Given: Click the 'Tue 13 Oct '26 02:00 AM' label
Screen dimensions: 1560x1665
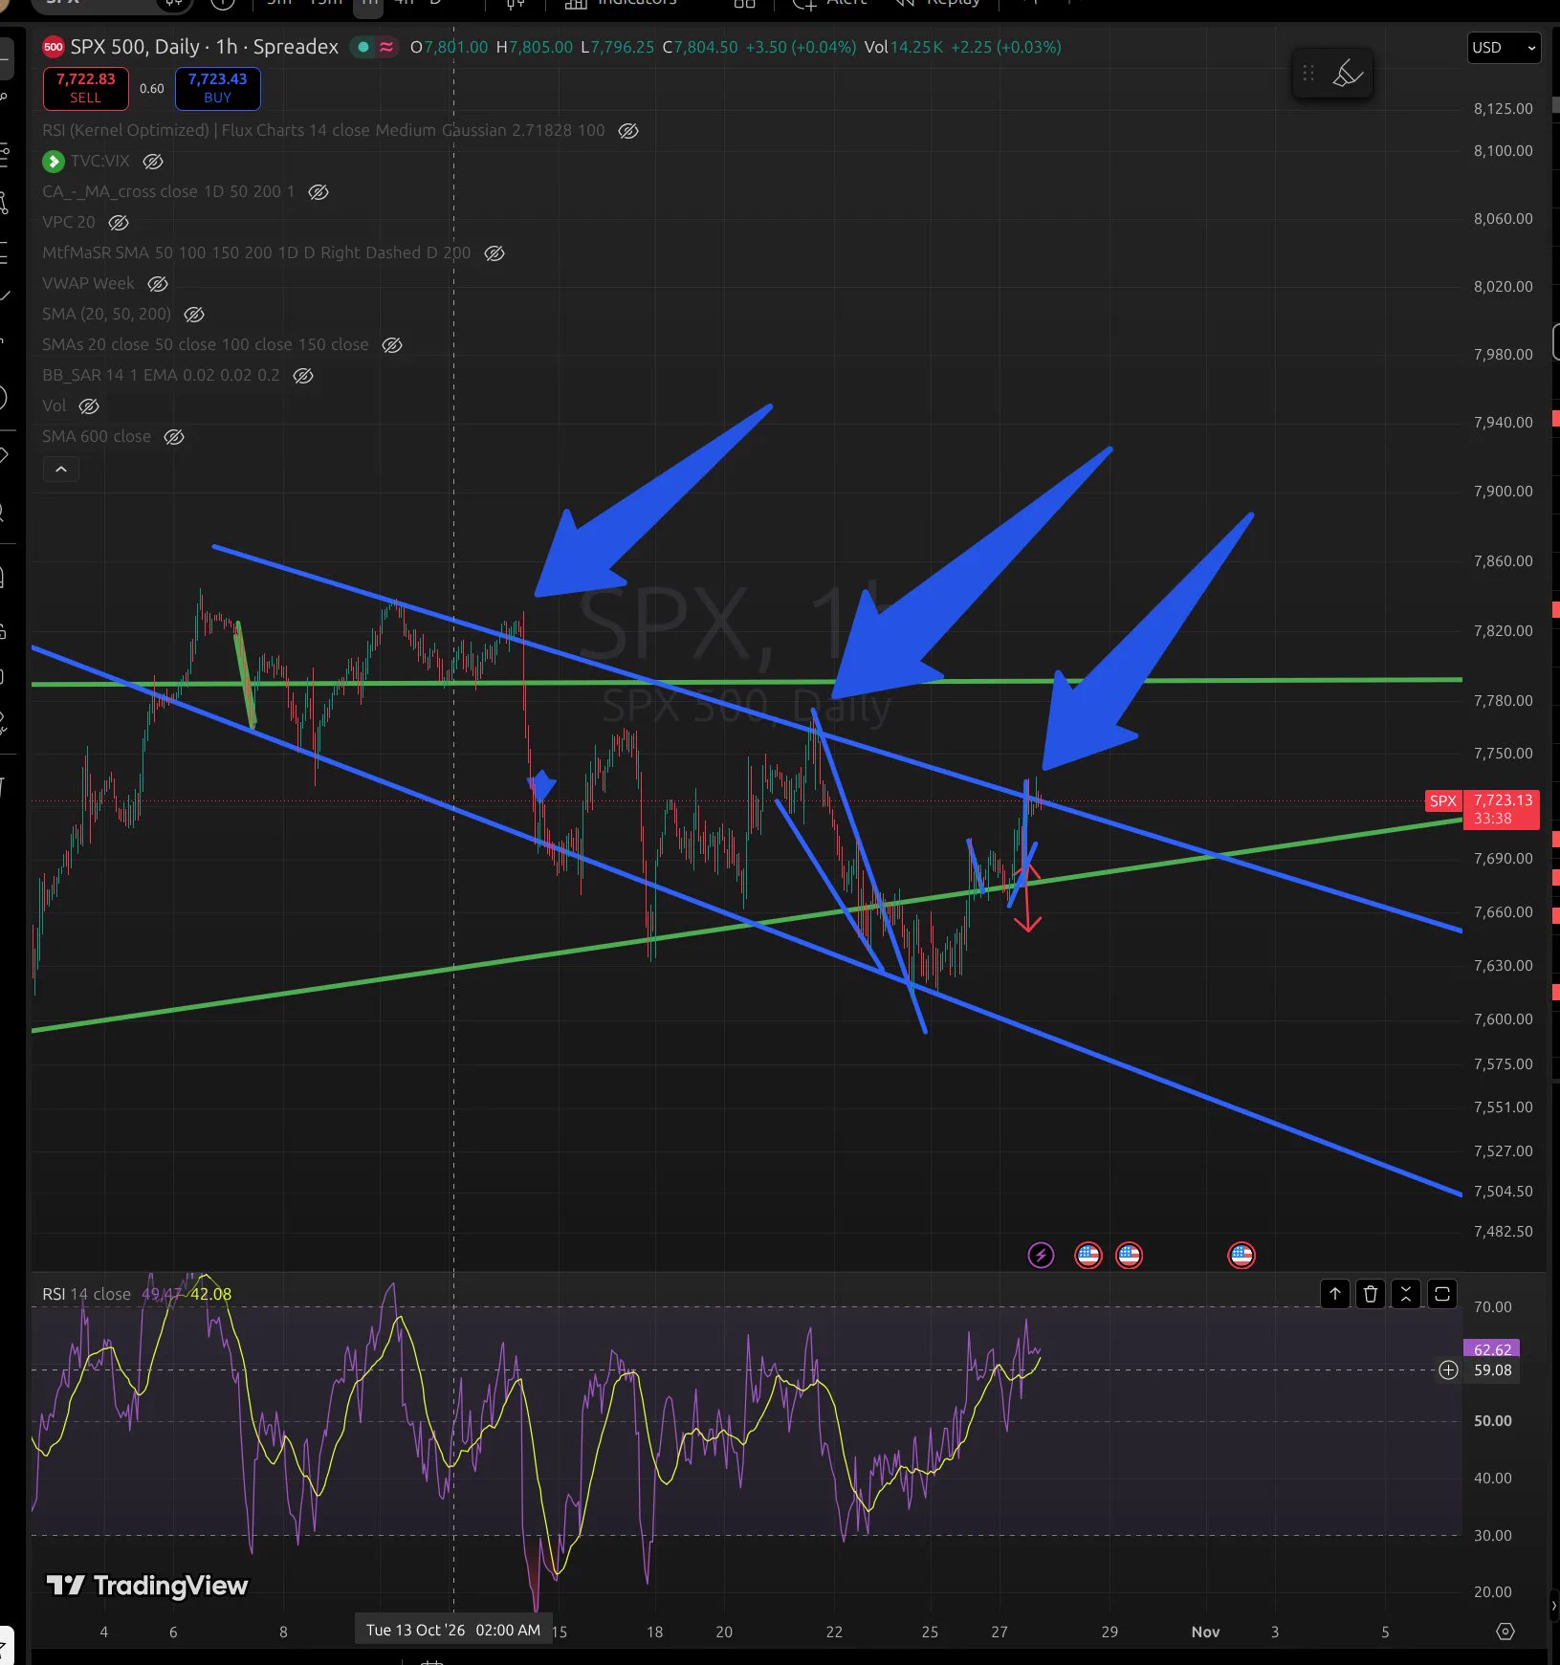Looking at the screenshot, I should point(453,1630).
